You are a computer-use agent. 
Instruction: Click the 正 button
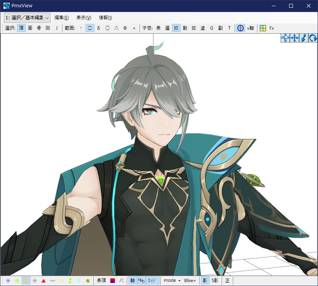click(227, 281)
